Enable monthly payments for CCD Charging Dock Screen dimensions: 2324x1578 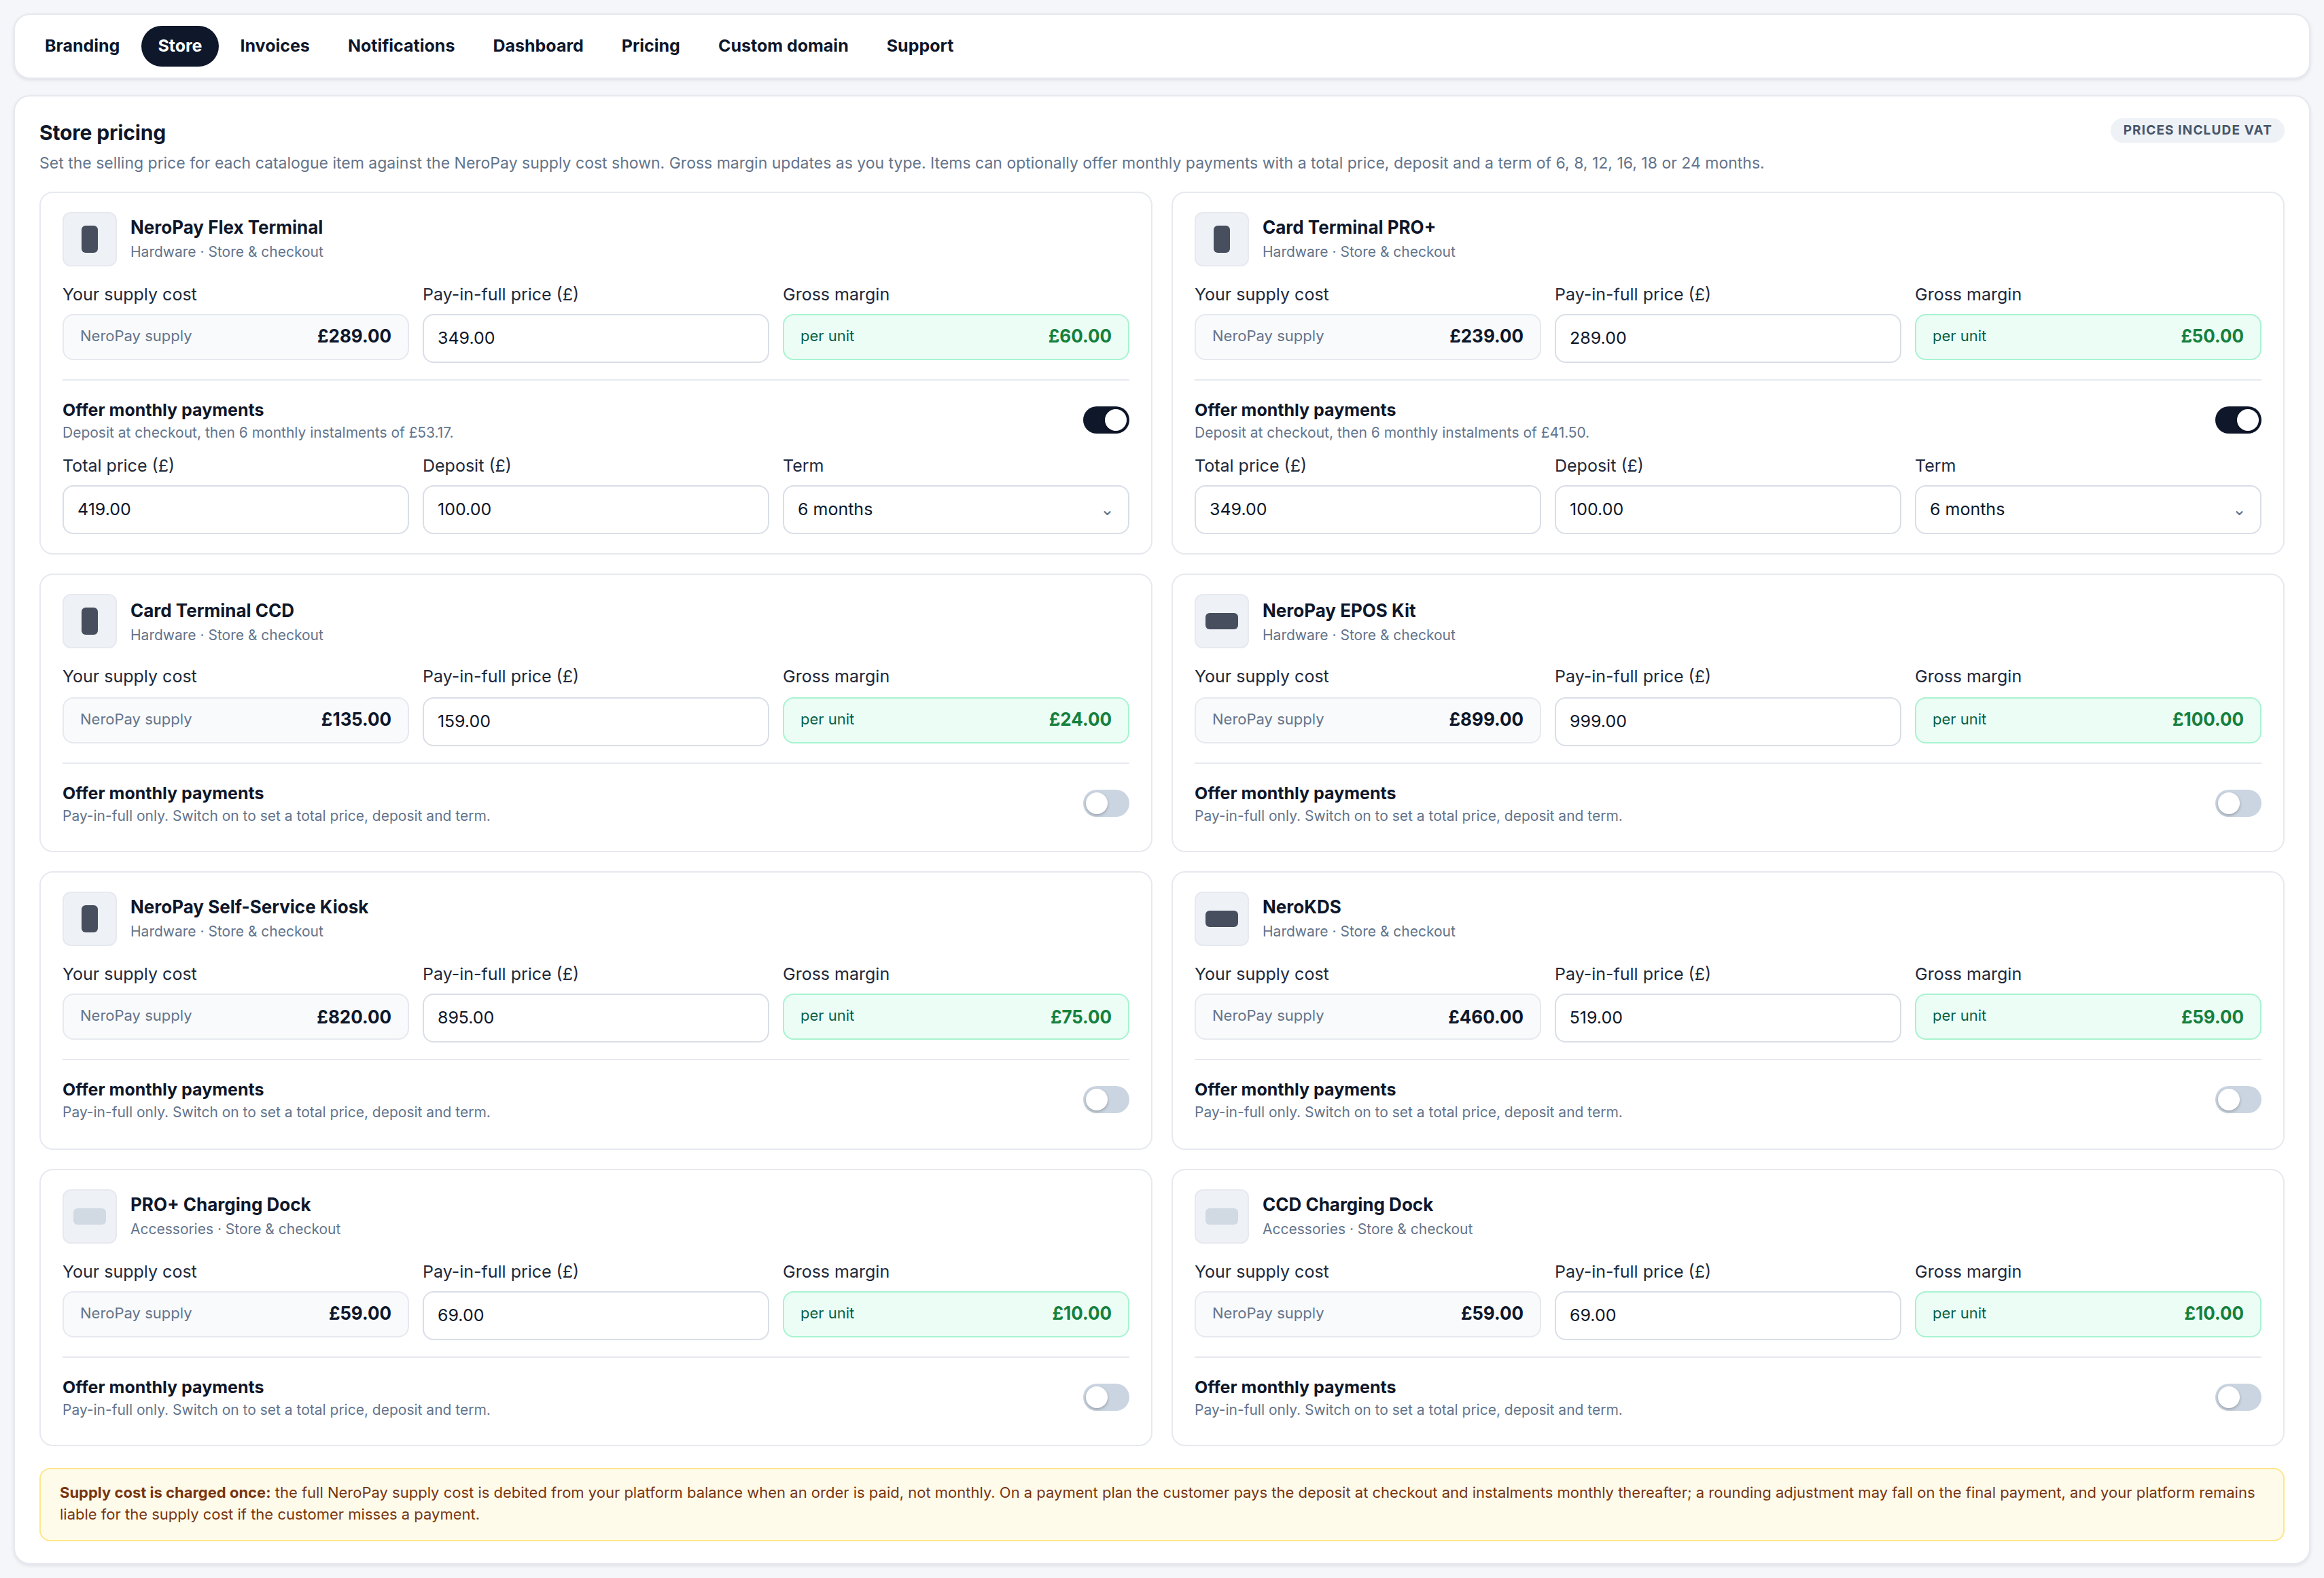click(2237, 1397)
